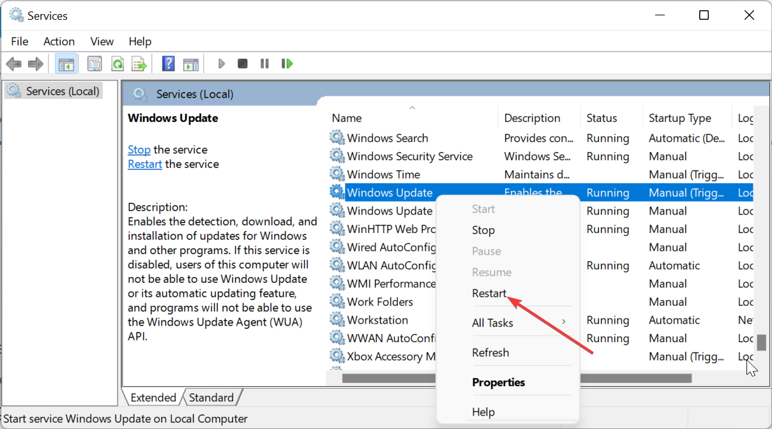Select the Windows Search service row name
Screen dimensions: 772x429
click(388, 138)
